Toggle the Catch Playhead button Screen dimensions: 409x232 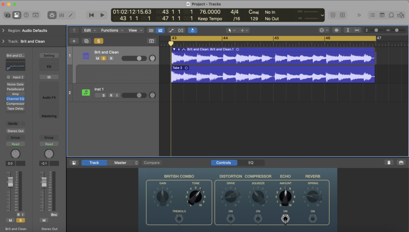pyautogui.click(x=193, y=30)
